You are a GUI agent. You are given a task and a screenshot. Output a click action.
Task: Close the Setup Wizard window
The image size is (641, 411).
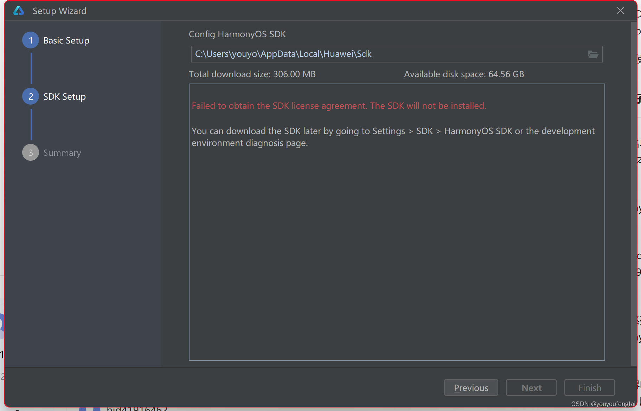621,11
